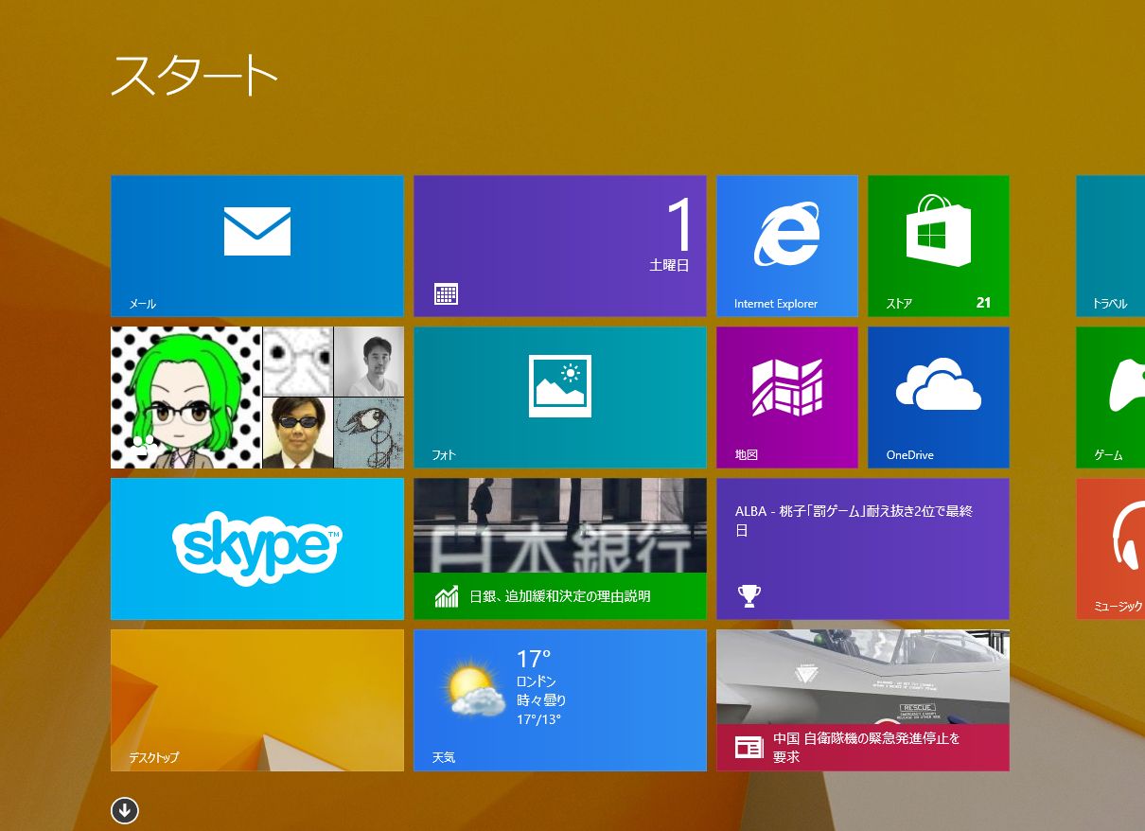Click the '地図' label
Viewport: 1145px width, 831px height.
tap(747, 455)
